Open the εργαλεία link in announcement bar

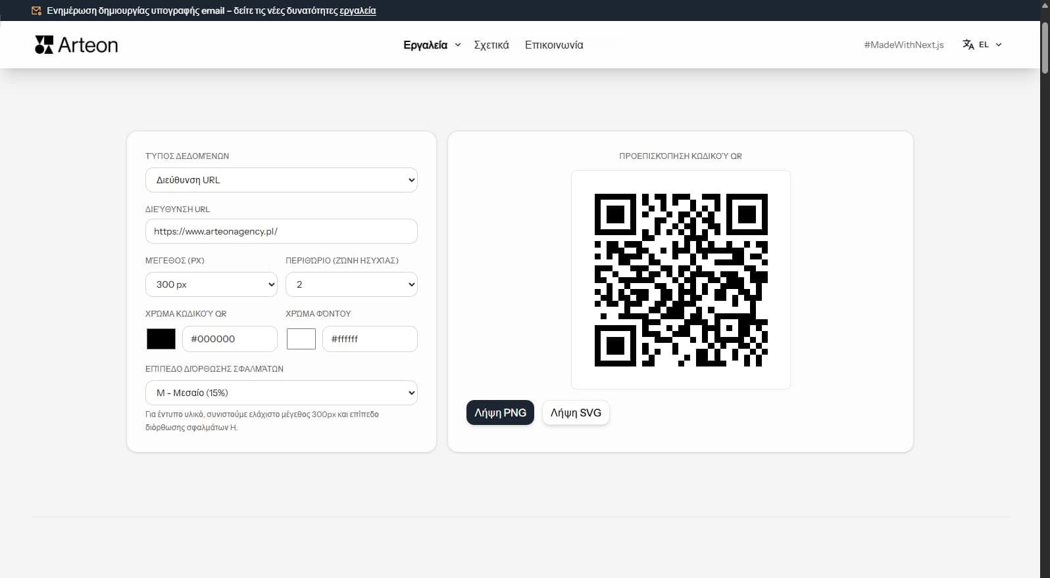358,11
